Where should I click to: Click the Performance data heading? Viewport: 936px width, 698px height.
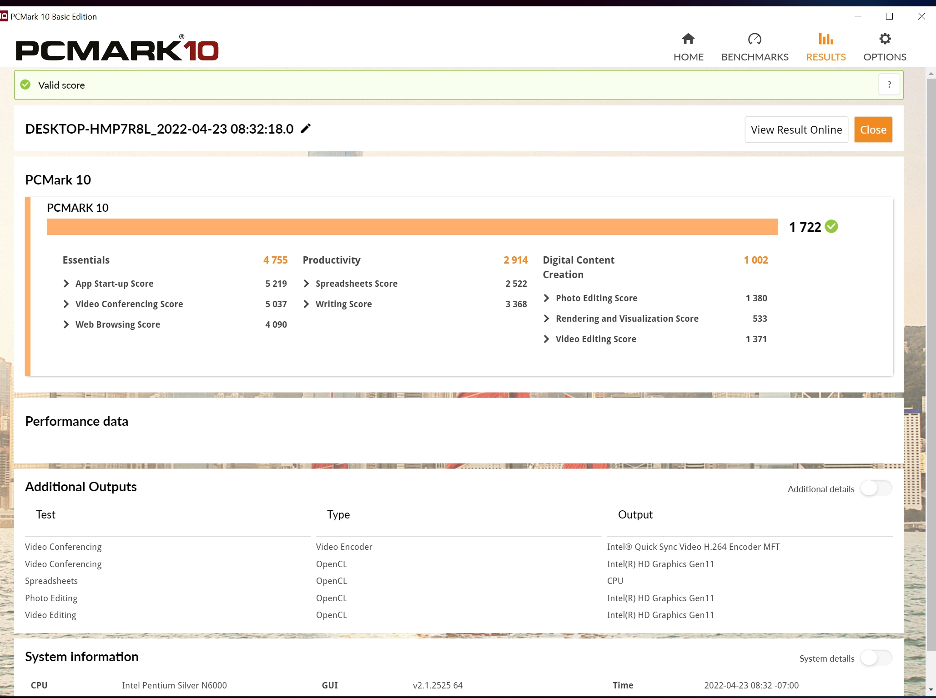pyautogui.click(x=77, y=421)
